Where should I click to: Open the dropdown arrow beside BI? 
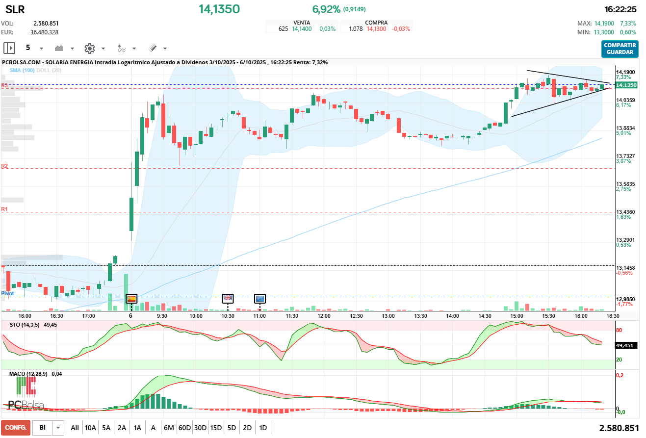(58, 428)
